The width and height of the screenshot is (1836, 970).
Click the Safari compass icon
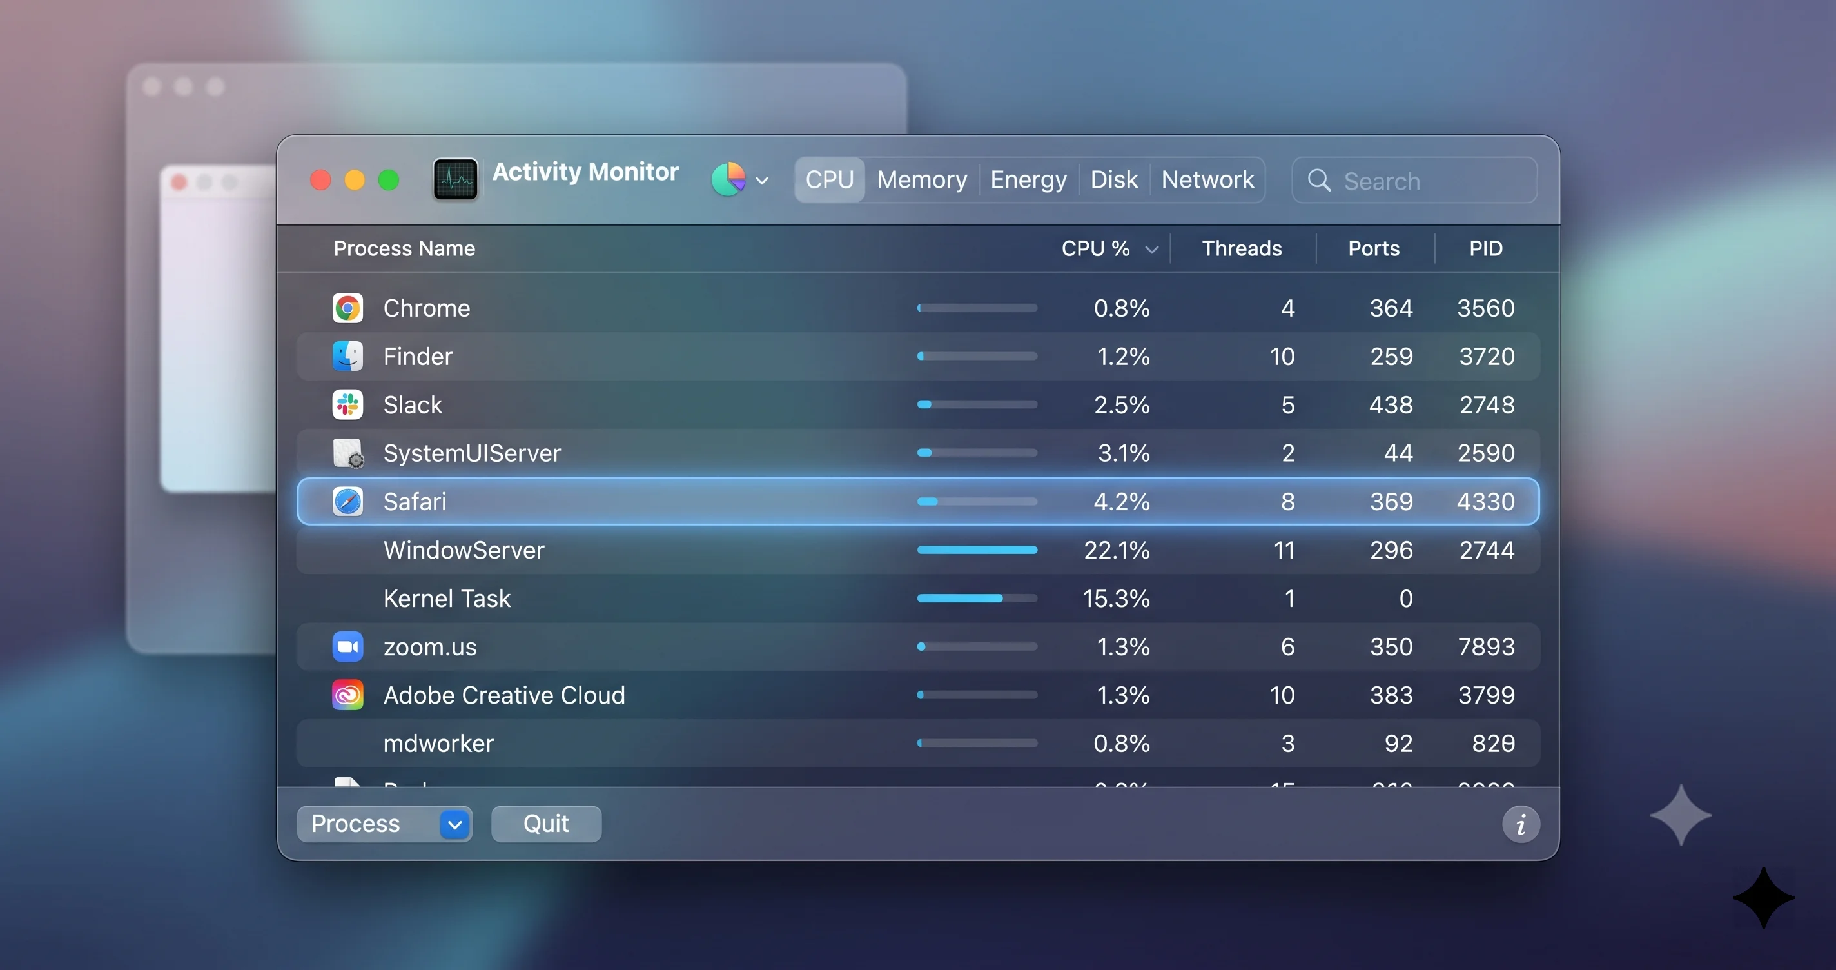pos(348,501)
